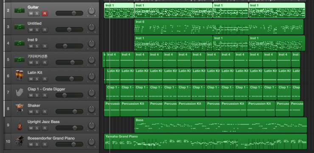The height and width of the screenshot is (153, 314).
Task: Mute the Shaker track
Action: (31, 112)
